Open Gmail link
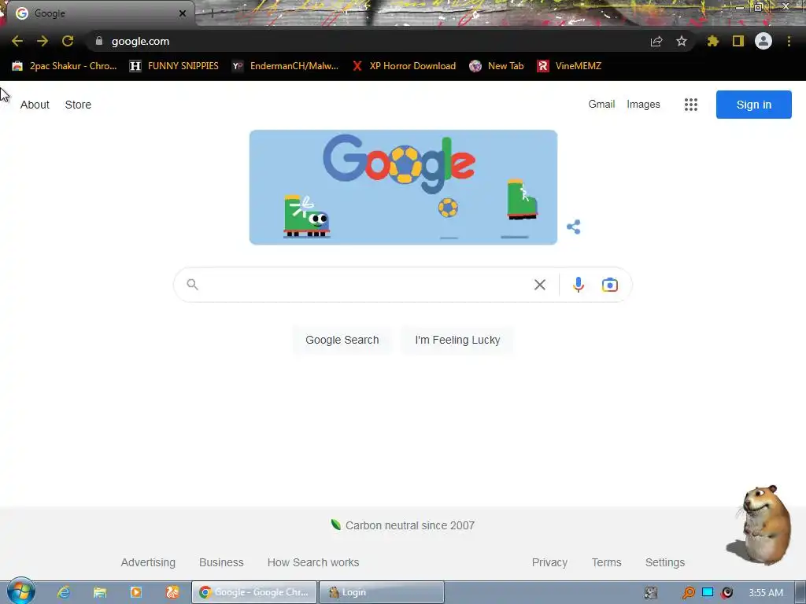Viewport: 806px width, 604px height. (601, 105)
